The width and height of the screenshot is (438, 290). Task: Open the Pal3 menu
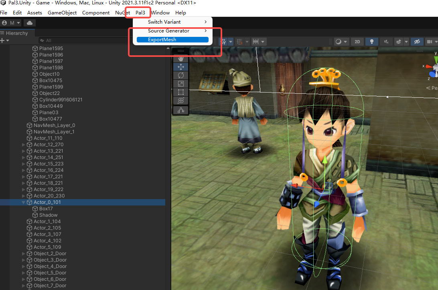coord(138,12)
